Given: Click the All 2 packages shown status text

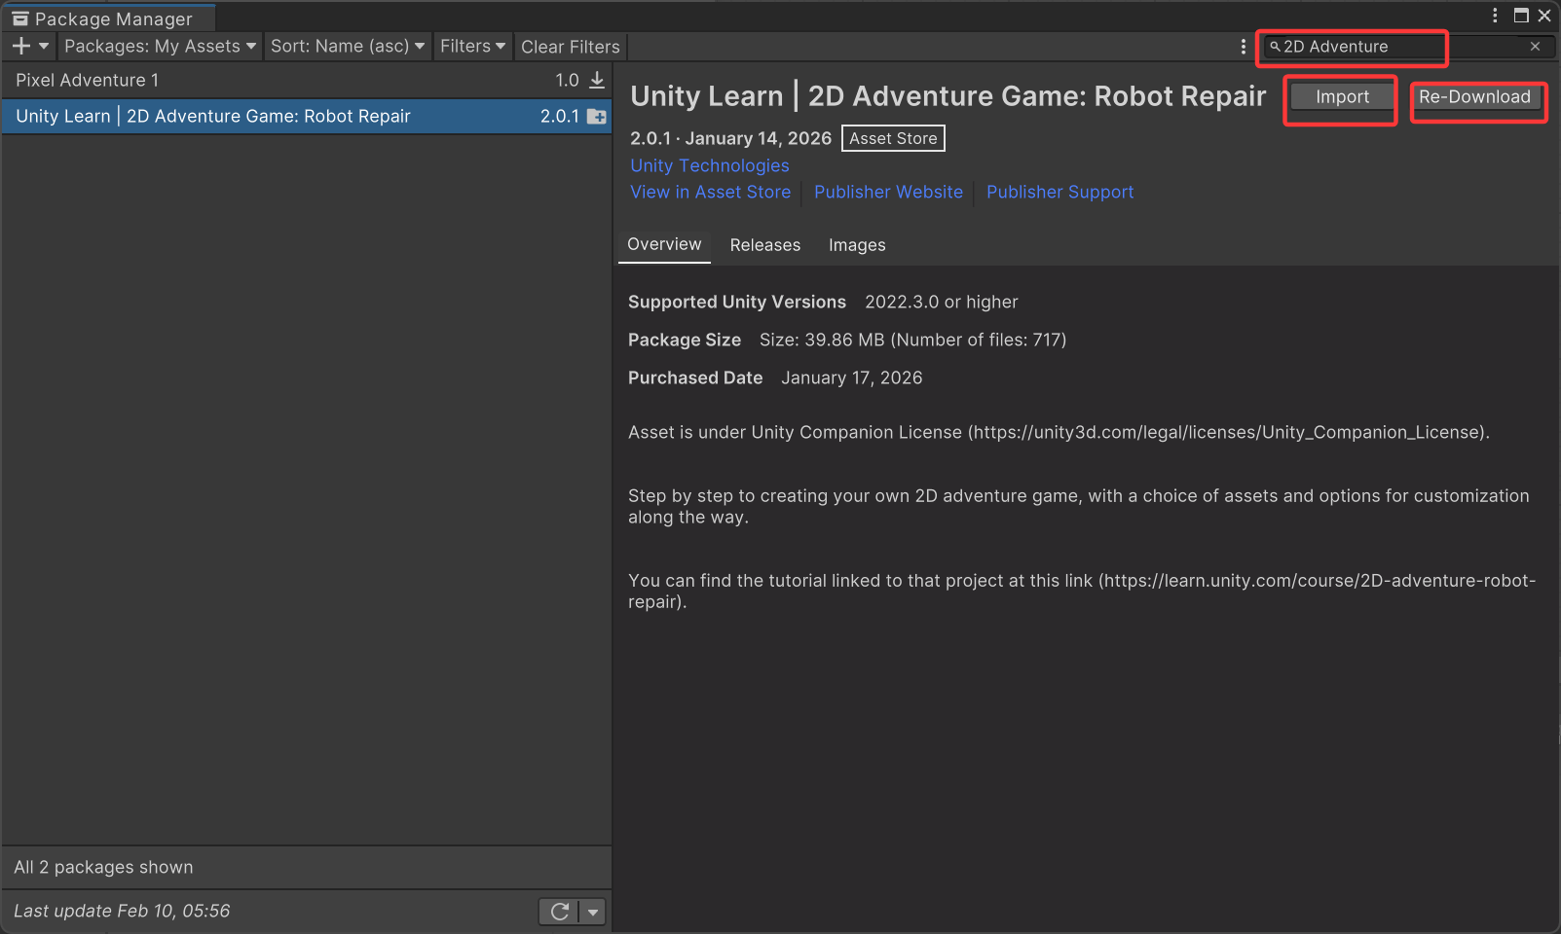Looking at the screenshot, I should (103, 867).
